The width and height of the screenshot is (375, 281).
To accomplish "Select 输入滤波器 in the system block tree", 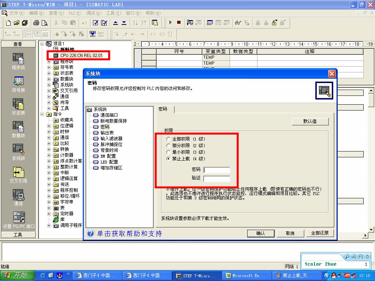I will [111, 139].
